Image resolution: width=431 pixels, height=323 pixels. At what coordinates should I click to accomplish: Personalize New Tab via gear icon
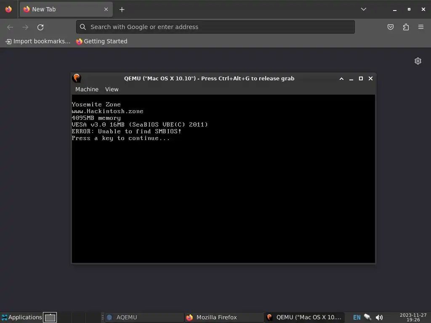418,61
